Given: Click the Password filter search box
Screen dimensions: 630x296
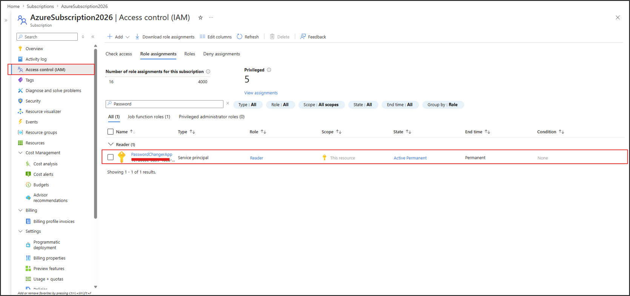Looking at the screenshot, I should (x=164, y=104).
